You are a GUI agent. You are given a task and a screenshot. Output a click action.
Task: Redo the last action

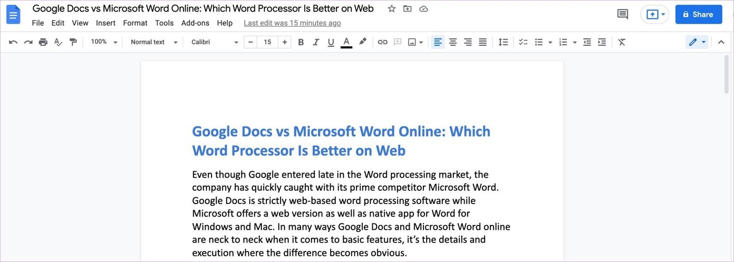coord(28,42)
